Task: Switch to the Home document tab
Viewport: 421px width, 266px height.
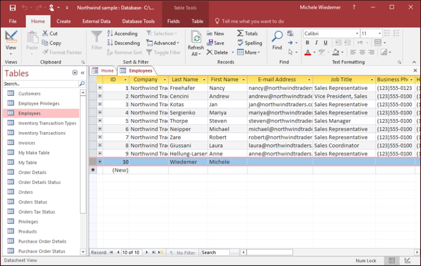Action: [x=104, y=71]
